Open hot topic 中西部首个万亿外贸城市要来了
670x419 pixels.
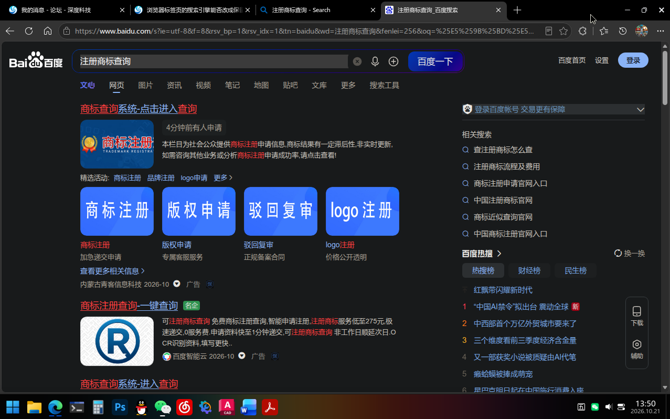(x=525, y=323)
